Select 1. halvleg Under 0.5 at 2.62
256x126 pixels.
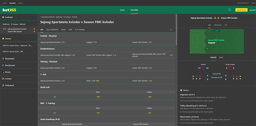(x=149, y=113)
